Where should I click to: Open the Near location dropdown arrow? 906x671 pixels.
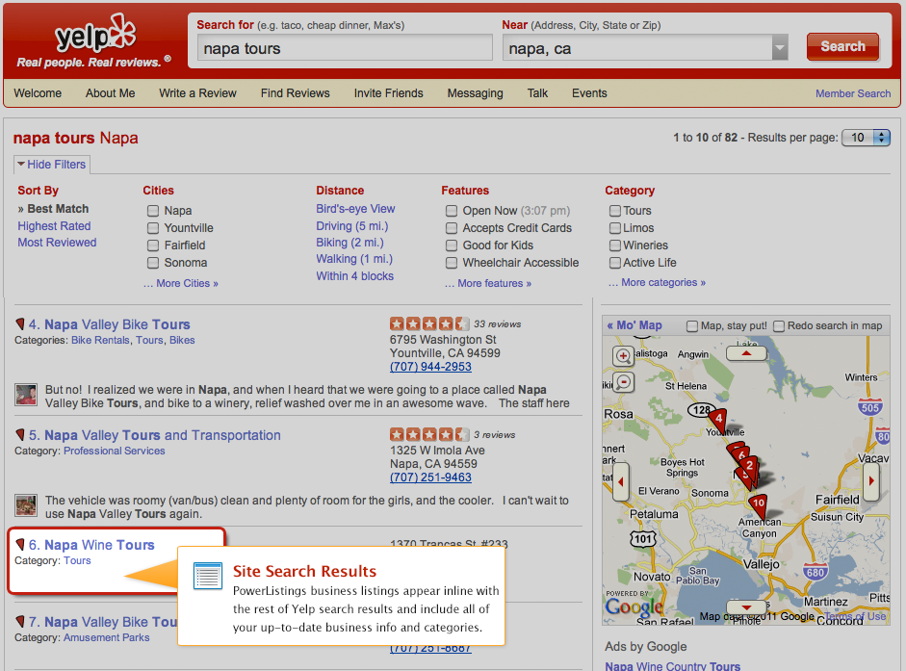click(x=780, y=48)
